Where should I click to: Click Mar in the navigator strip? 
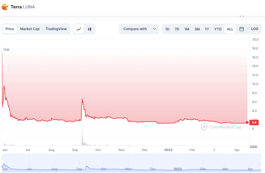tap(225, 169)
